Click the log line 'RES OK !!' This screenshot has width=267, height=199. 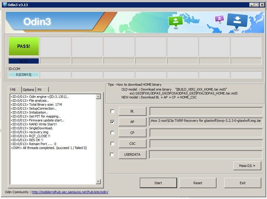tap(27, 140)
